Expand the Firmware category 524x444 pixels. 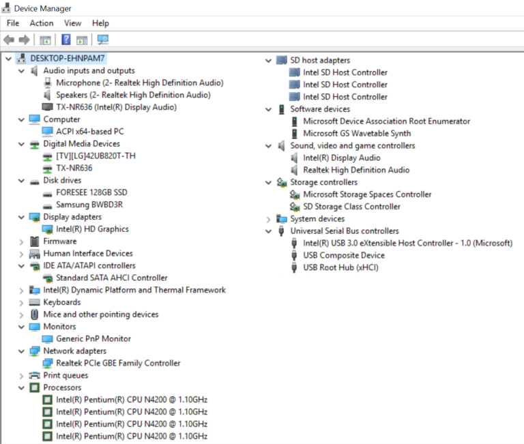pos(21,242)
